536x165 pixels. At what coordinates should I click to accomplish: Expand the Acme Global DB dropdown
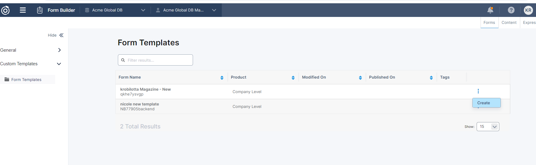[143, 10]
